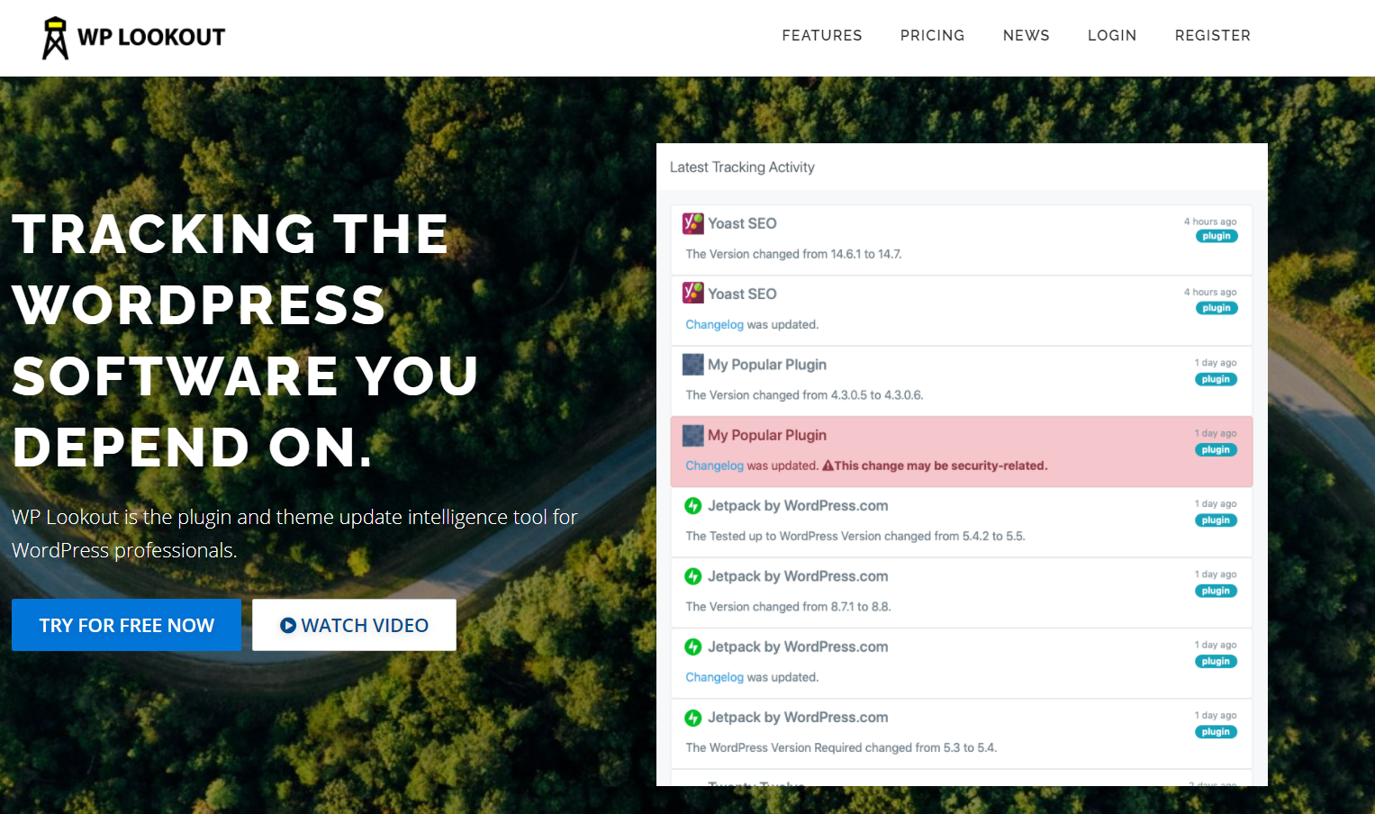Screen dimensions: 1375x814
Task: Open Changelog link under Yoast SEO
Action: coord(714,324)
